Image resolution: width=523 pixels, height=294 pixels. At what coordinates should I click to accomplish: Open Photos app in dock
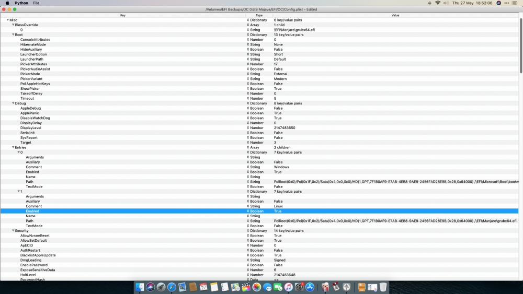click(x=256, y=287)
